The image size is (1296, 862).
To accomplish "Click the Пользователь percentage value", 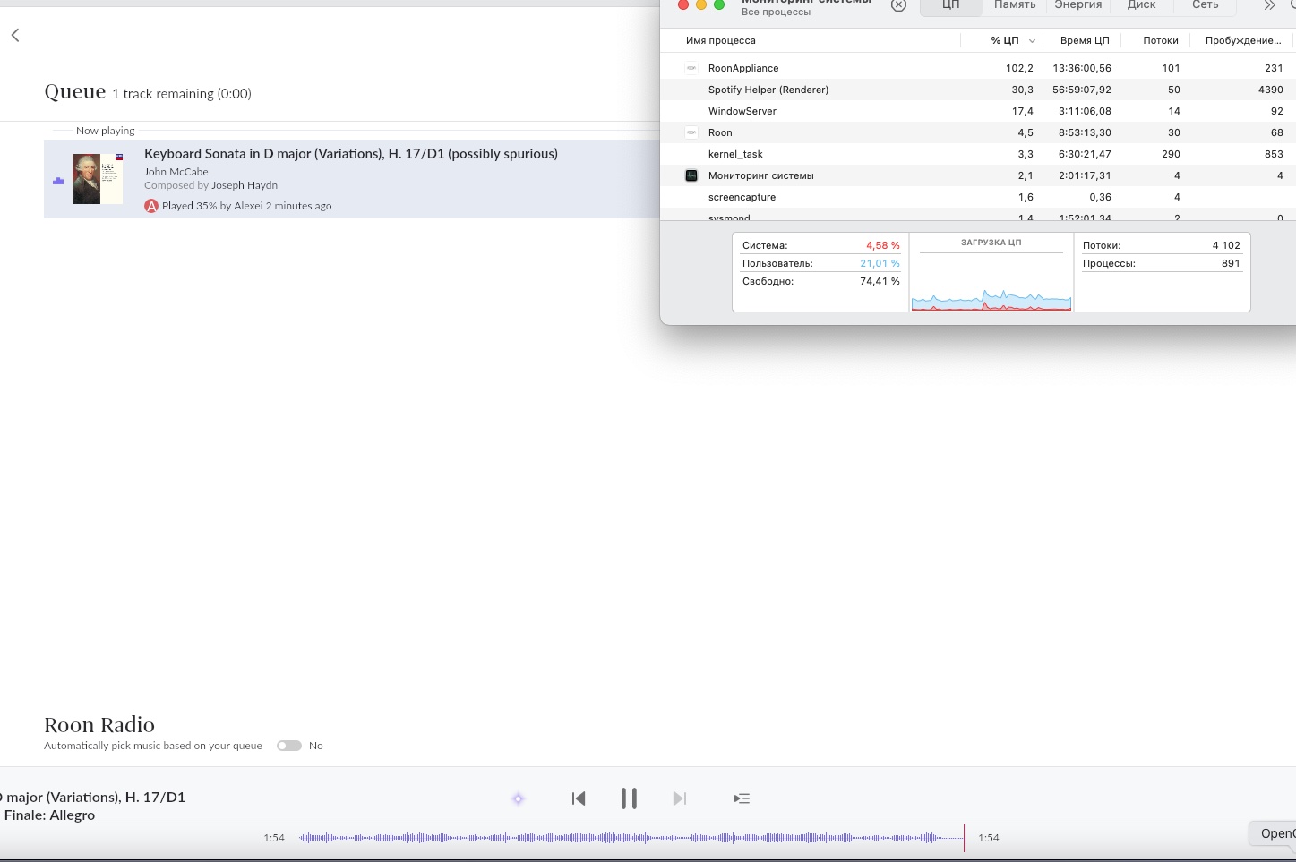I will coord(880,263).
